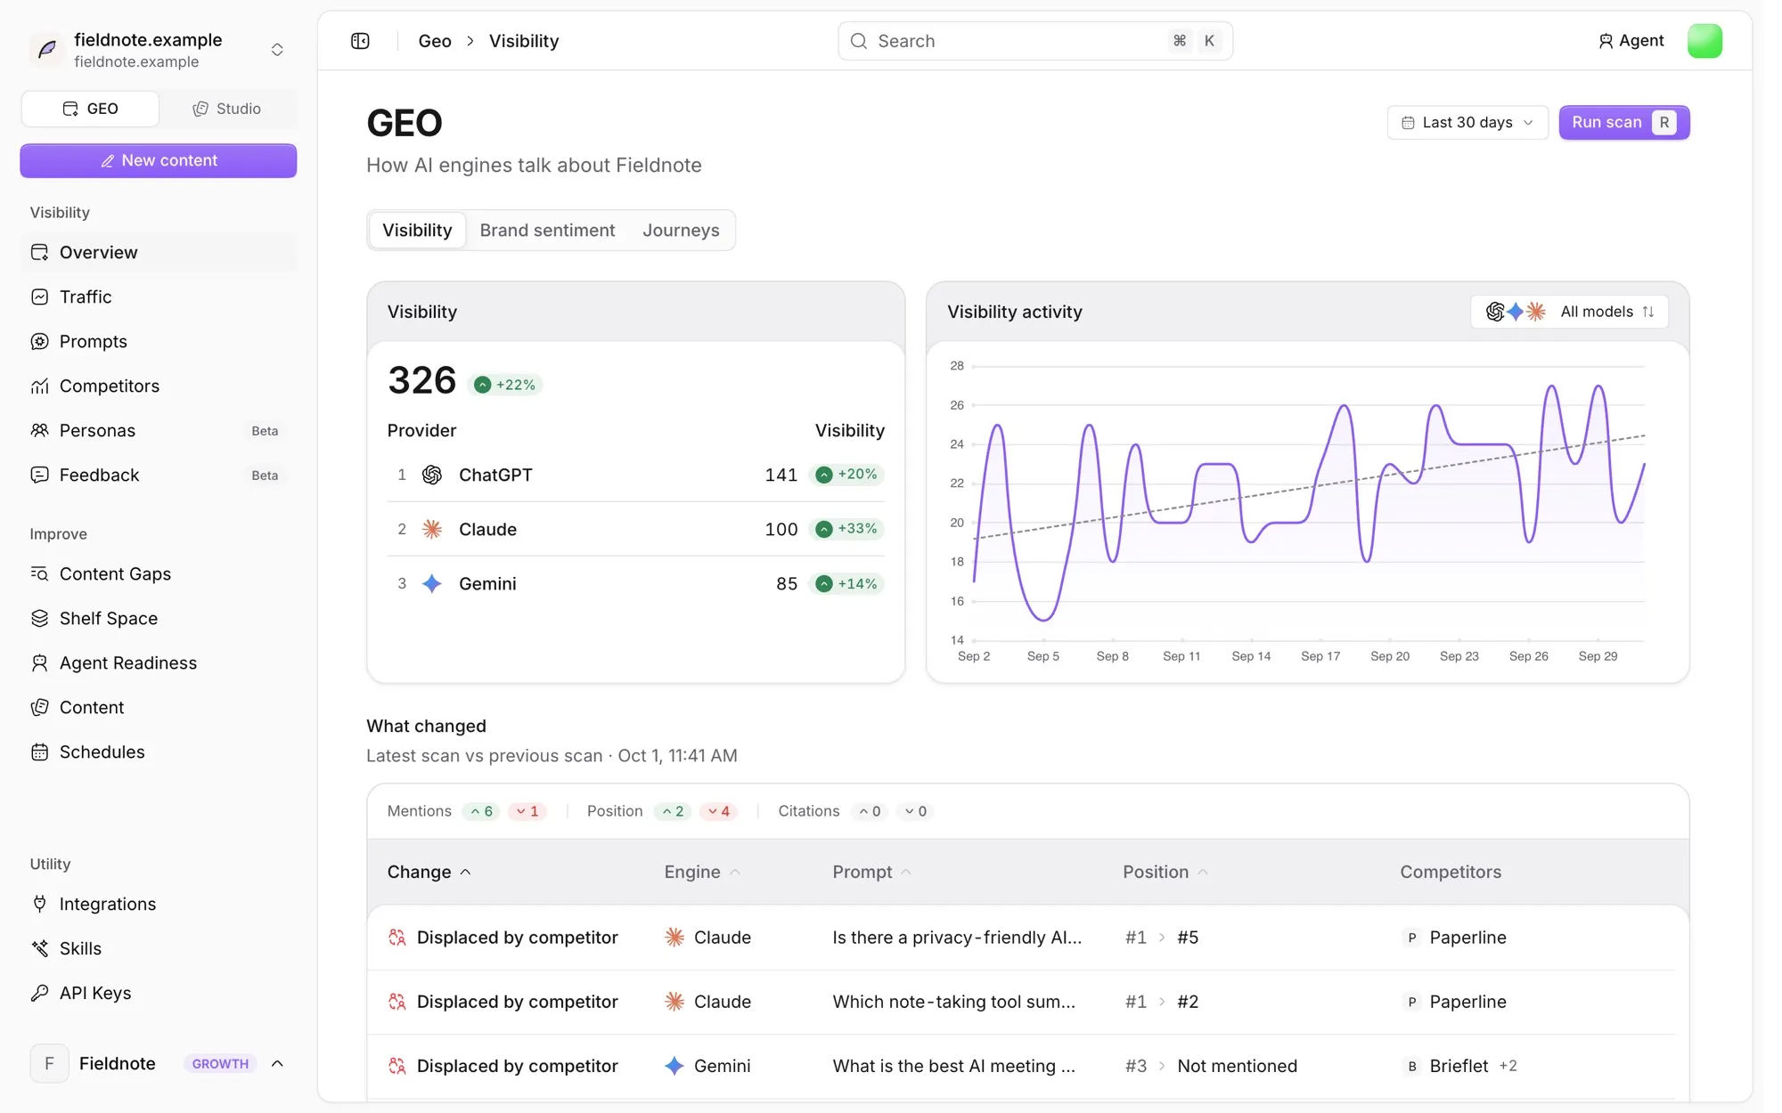Switch to Journeys tab
1782x1113 pixels.
(x=681, y=230)
